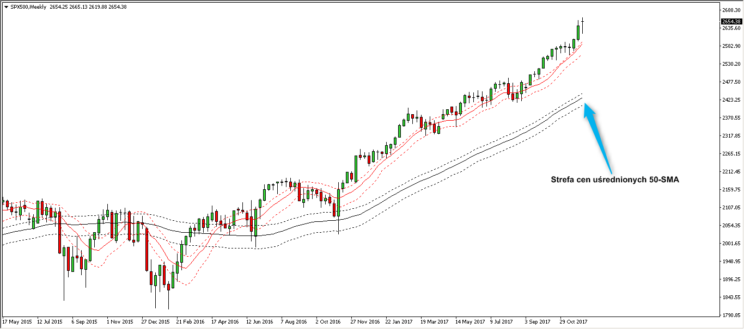Click the 1948.95 price axis label
The height and width of the screenshot is (329, 744).
[x=730, y=262]
